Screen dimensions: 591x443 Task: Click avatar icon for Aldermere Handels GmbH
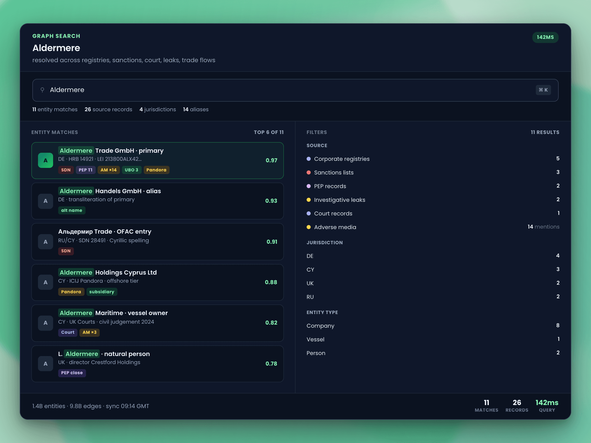[46, 201]
